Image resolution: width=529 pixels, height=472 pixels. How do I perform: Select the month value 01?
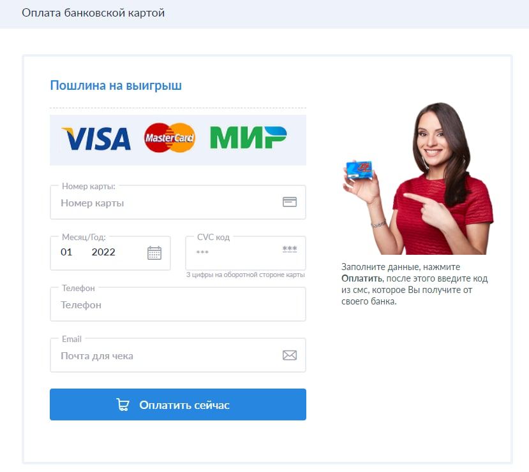click(x=66, y=252)
